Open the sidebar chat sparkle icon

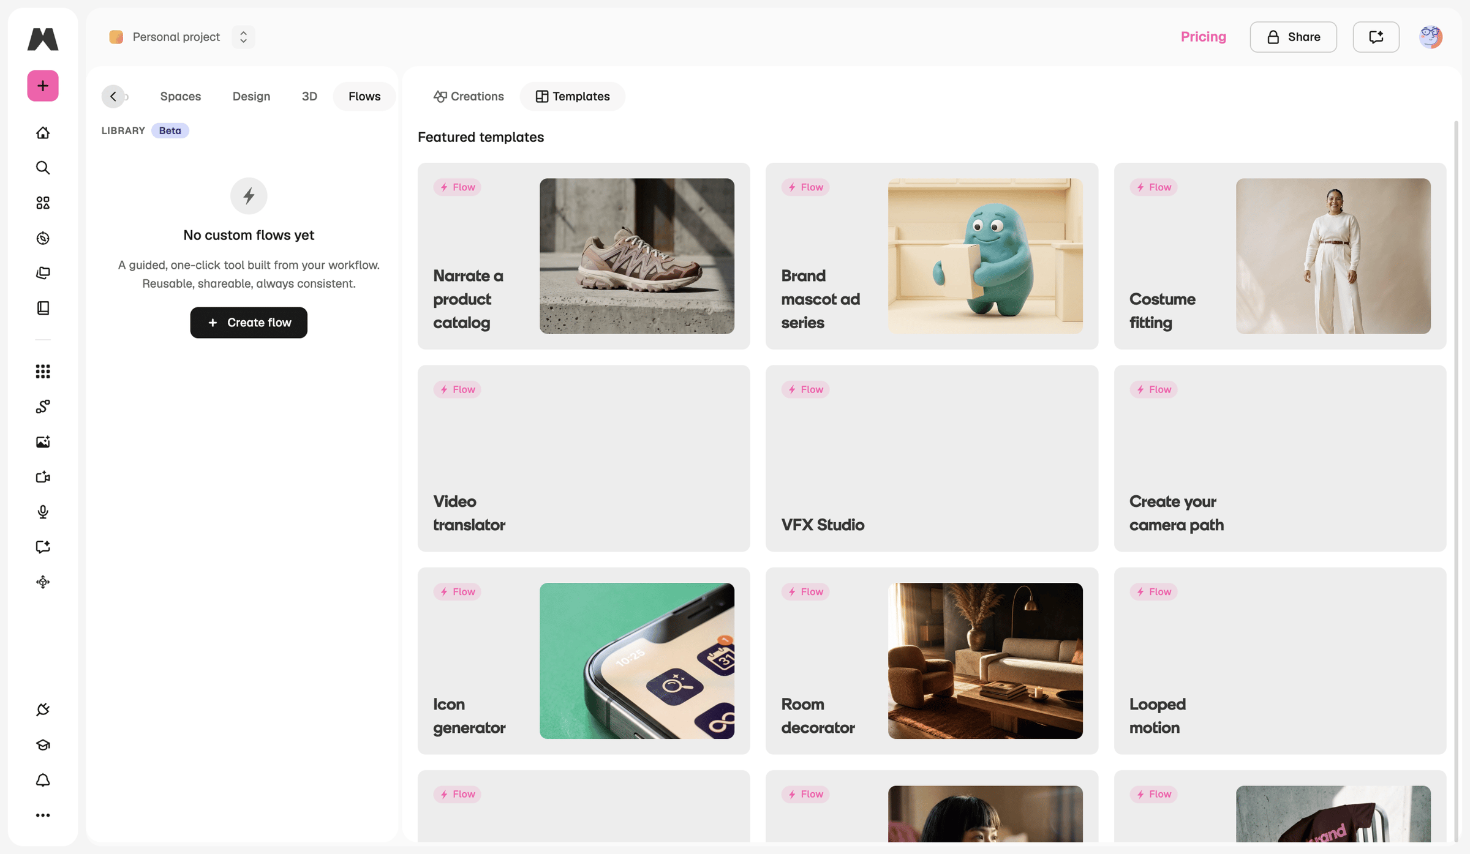coord(43,547)
